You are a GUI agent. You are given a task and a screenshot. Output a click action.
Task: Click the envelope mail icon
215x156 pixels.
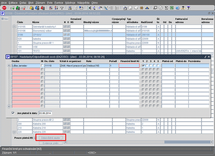[81, 8]
